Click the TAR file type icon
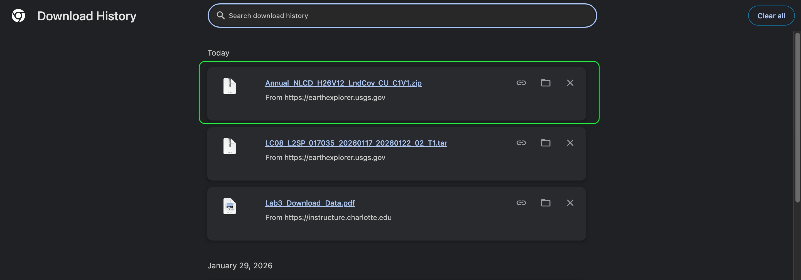The height and width of the screenshot is (280, 801). (x=230, y=146)
